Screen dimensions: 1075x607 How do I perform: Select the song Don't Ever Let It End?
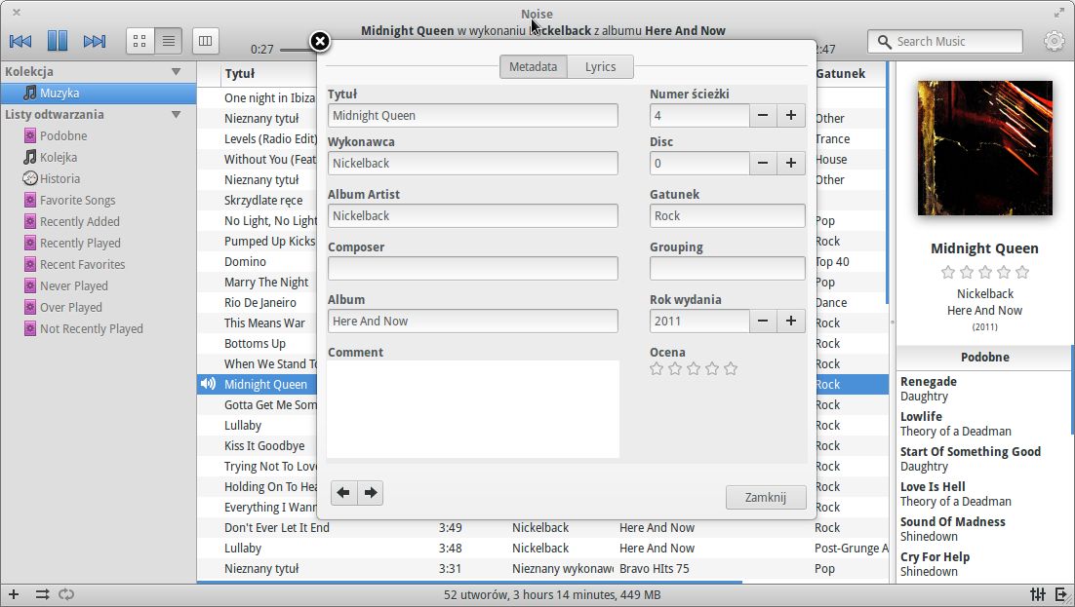click(x=277, y=528)
